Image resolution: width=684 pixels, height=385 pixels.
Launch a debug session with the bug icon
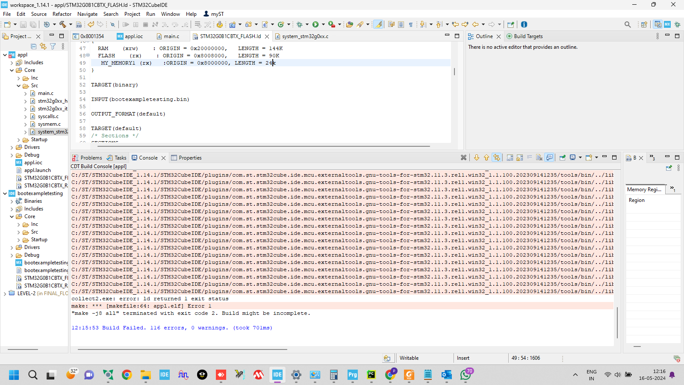(299, 24)
